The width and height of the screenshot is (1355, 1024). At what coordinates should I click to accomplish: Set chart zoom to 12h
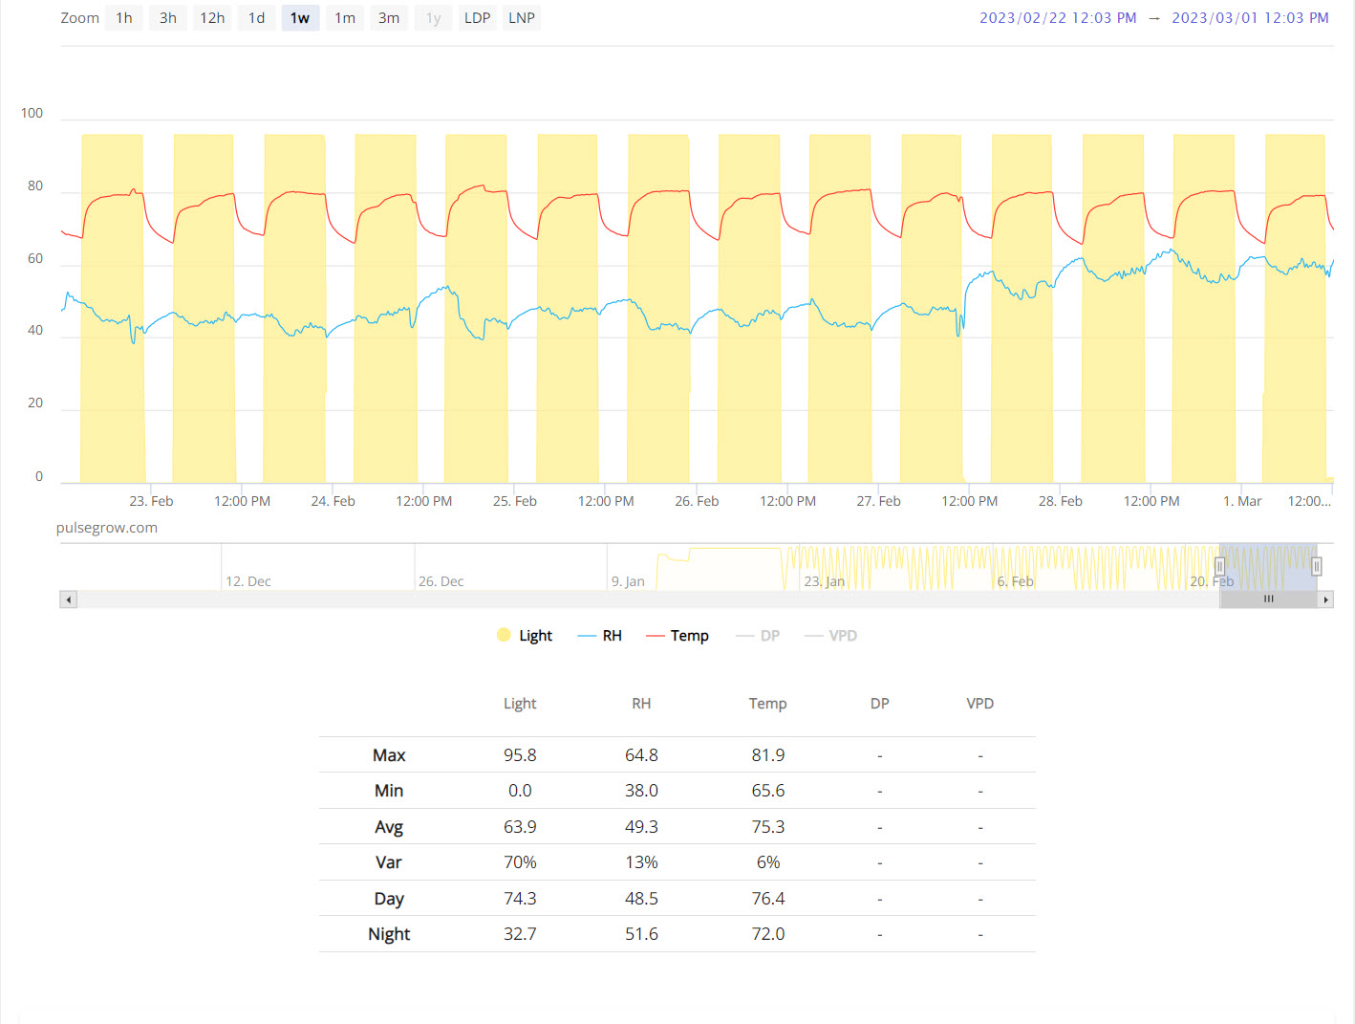212,18
